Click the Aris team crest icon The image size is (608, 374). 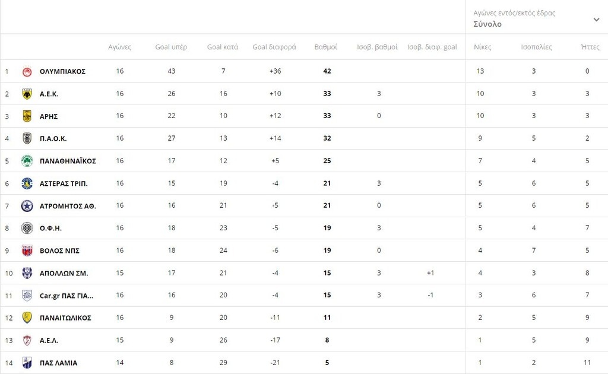click(x=27, y=116)
